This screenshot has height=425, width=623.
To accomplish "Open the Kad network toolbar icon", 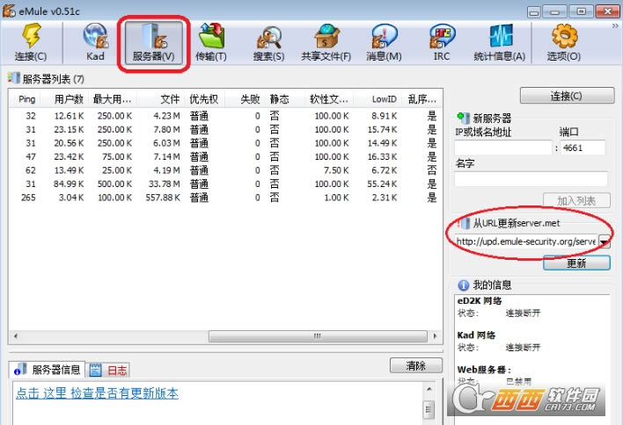I will point(95,42).
